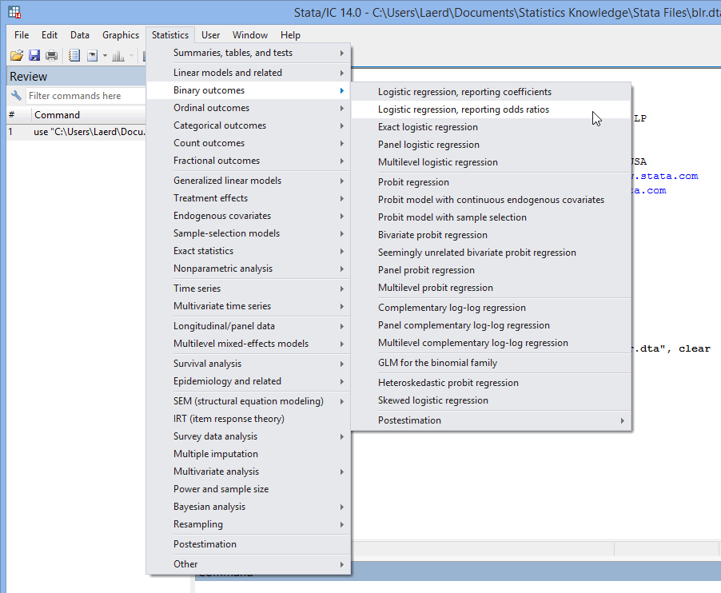Click the wrench icon beside the filter box
Screen dimensions: 721x593
pos(17,95)
